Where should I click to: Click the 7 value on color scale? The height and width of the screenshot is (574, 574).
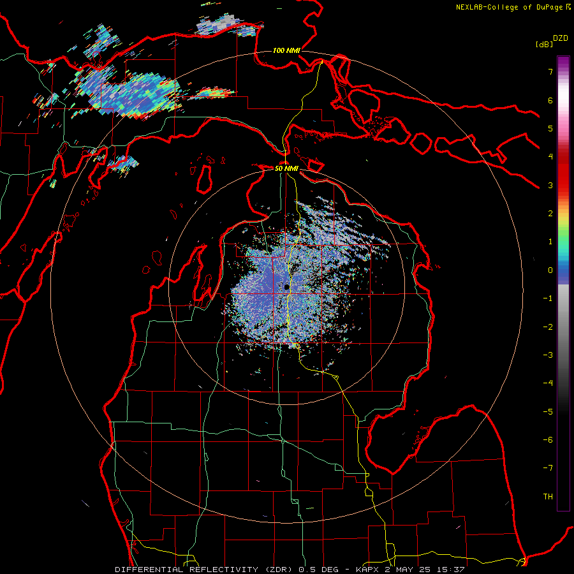[x=550, y=71]
